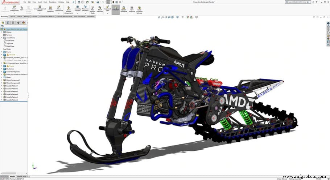Open the Display Style cube icon
This screenshot has height=180, width=330.
pyautogui.click(x=178, y=17)
